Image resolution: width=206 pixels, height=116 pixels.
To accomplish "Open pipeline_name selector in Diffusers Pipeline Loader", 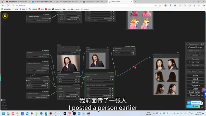I will click(38, 72).
